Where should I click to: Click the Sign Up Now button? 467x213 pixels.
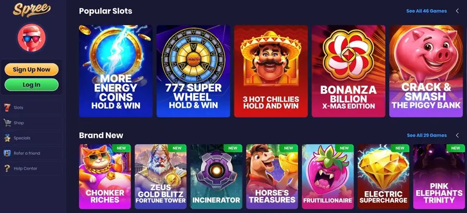(32, 69)
